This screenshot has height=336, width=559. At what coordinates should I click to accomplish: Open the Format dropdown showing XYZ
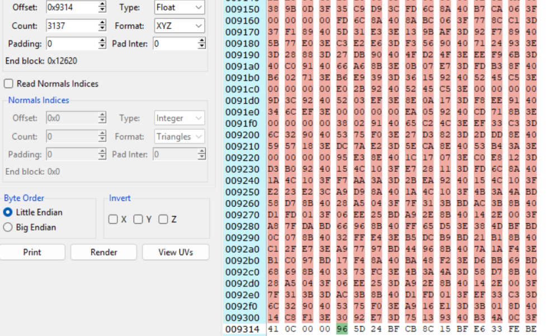[x=179, y=26]
